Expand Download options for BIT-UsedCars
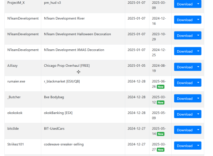The image size is (213, 156). point(198,130)
